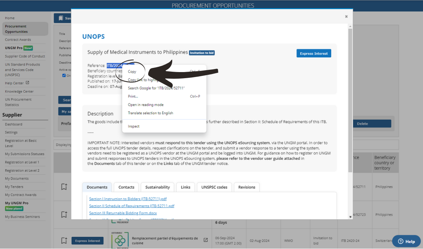Go to My Tenders
Screen dimensions: 423x249
pyautogui.click(x=14, y=187)
